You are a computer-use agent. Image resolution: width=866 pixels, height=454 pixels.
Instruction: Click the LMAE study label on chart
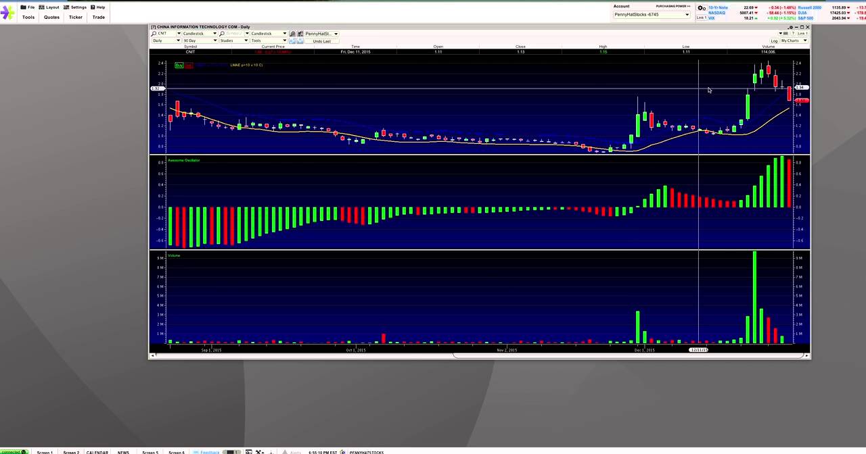tap(246, 65)
